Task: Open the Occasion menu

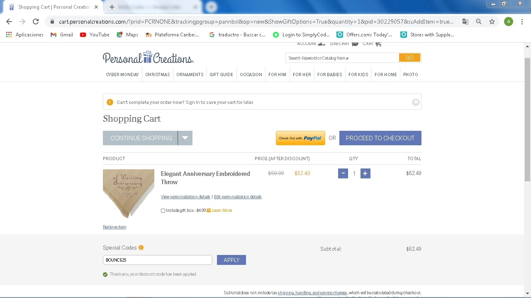Action: point(251,74)
